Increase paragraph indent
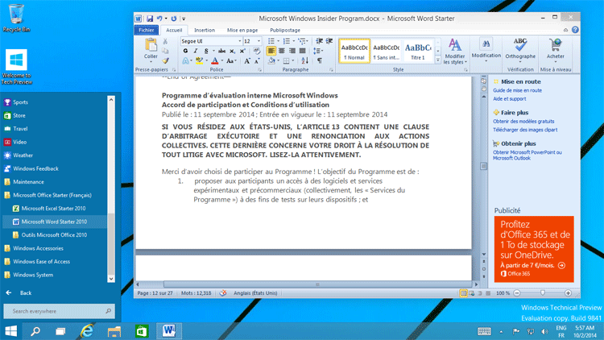The width and height of the screenshot is (604, 340). [x=329, y=41]
